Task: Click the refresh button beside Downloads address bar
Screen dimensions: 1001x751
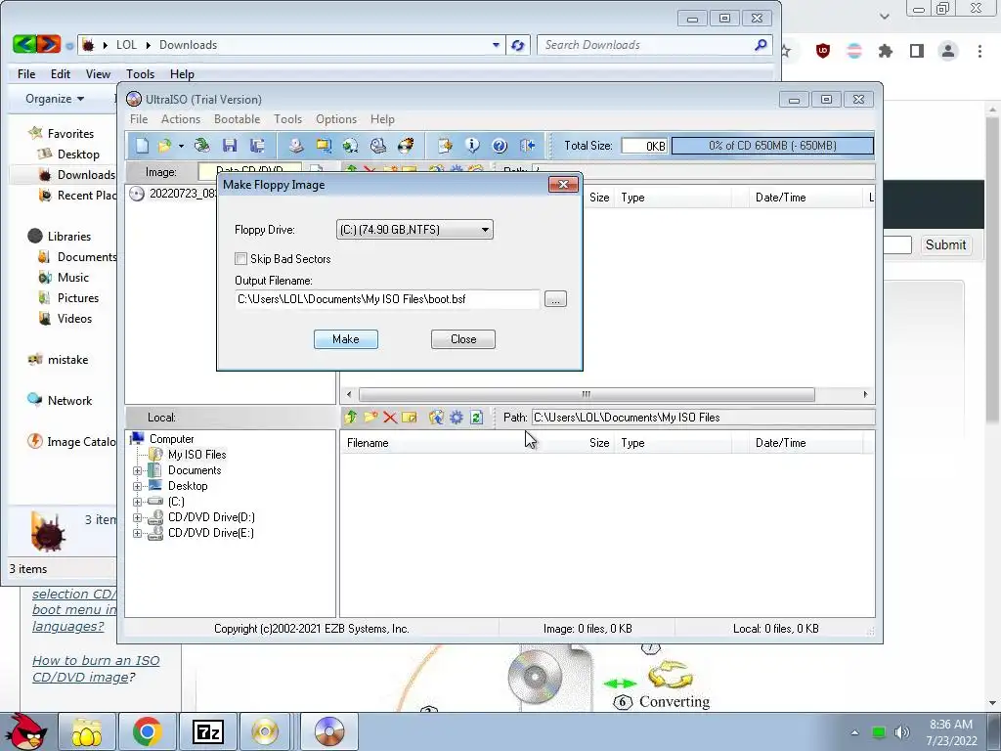Action: (518, 45)
